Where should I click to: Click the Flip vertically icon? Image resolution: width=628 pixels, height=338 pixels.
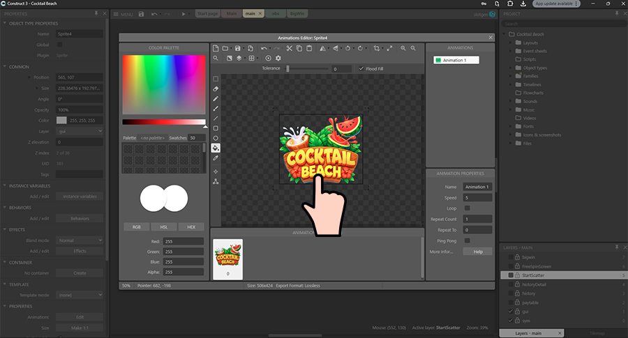[x=335, y=48]
